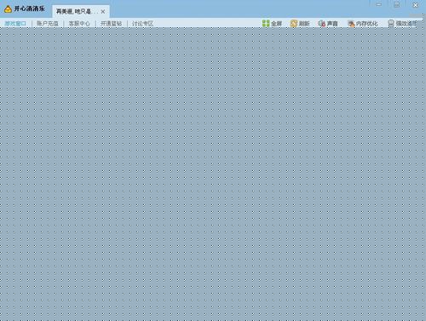The height and width of the screenshot is (321, 426).
Task: Click the 全屏 fullscreen text label
Action: [x=276, y=24]
